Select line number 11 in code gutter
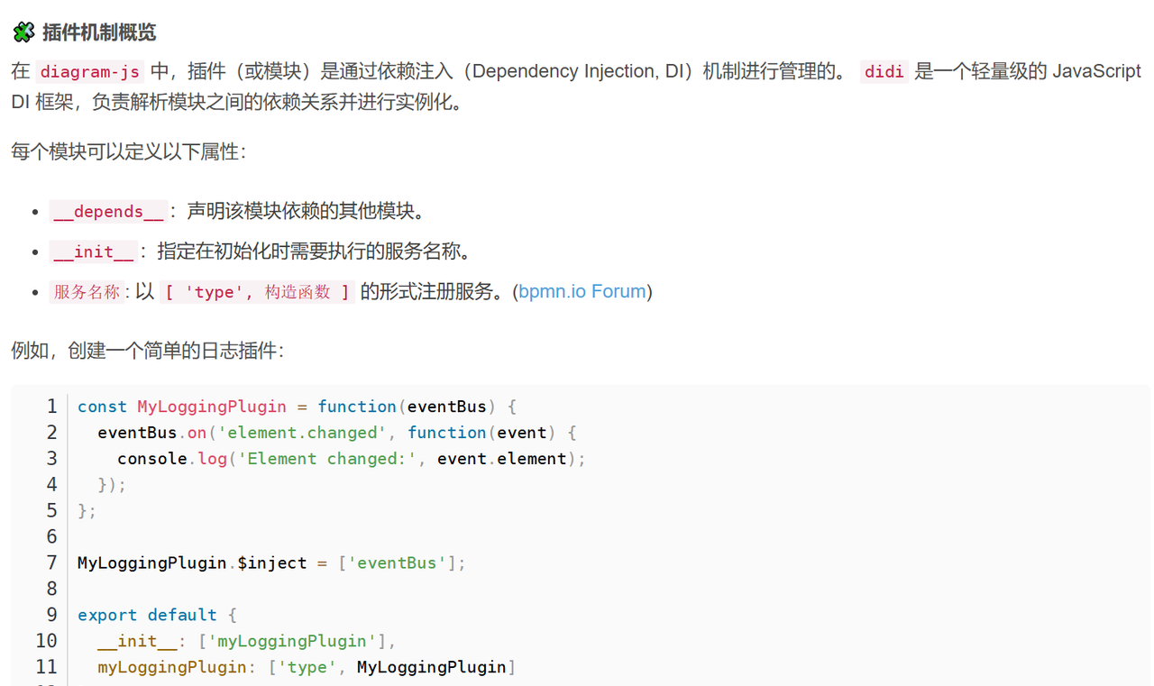This screenshot has width=1154, height=686. (x=47, y=667)
